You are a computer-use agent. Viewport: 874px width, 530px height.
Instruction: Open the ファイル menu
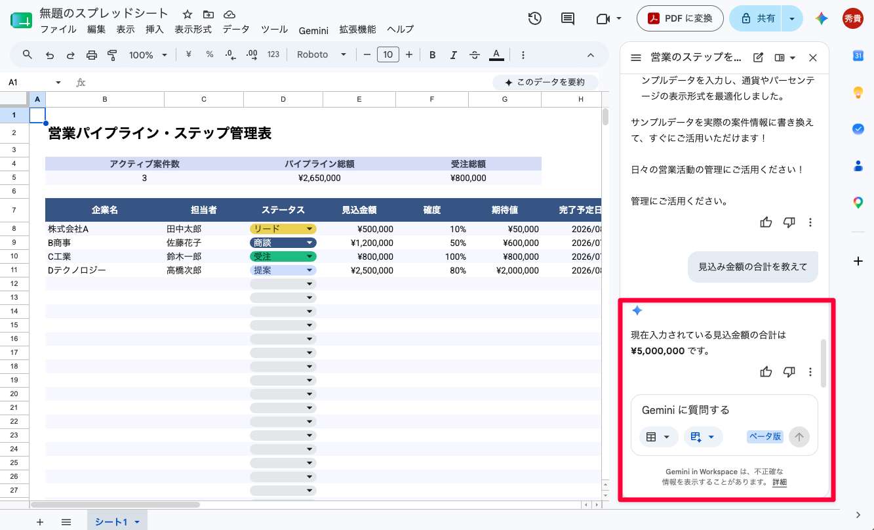click(x=58, y=30)
